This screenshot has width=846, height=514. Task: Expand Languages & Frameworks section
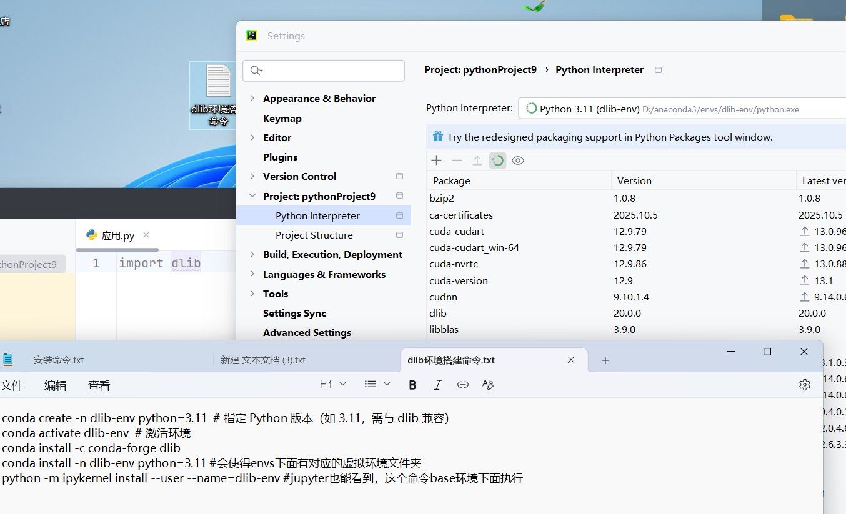coord(252,274)
